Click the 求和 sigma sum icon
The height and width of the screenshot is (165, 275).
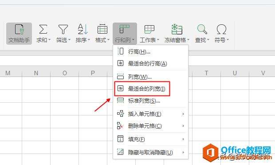pyautogui.click(x=43, y=29)
